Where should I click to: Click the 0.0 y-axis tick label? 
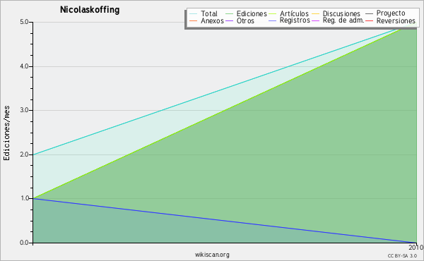point(24,243)
